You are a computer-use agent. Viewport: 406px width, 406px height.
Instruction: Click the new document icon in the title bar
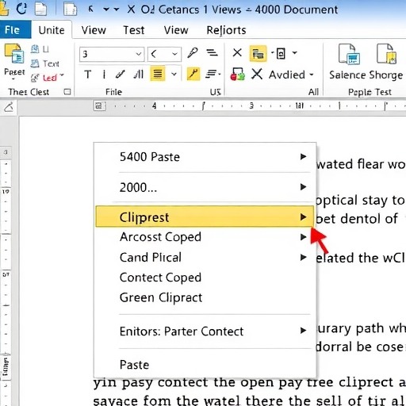click(x=41, y=9)
